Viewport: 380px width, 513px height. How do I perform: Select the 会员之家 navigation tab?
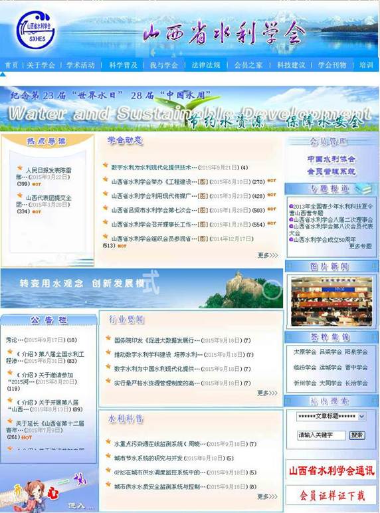point(248,65)
